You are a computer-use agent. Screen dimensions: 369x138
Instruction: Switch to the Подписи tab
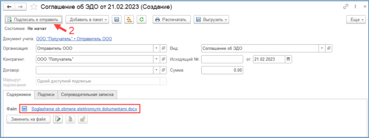pos(46,95)
